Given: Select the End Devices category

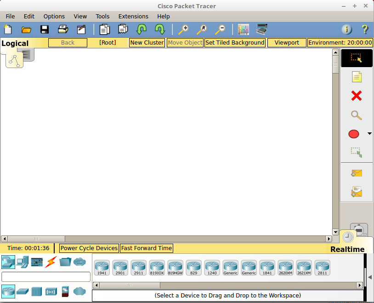Looking at the screenshot, I should 22,262.
